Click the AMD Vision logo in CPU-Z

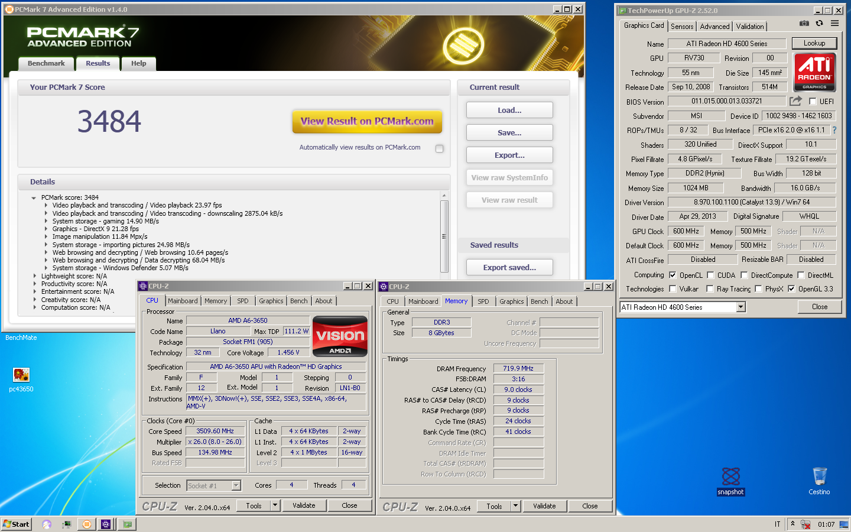pos(340,336)
